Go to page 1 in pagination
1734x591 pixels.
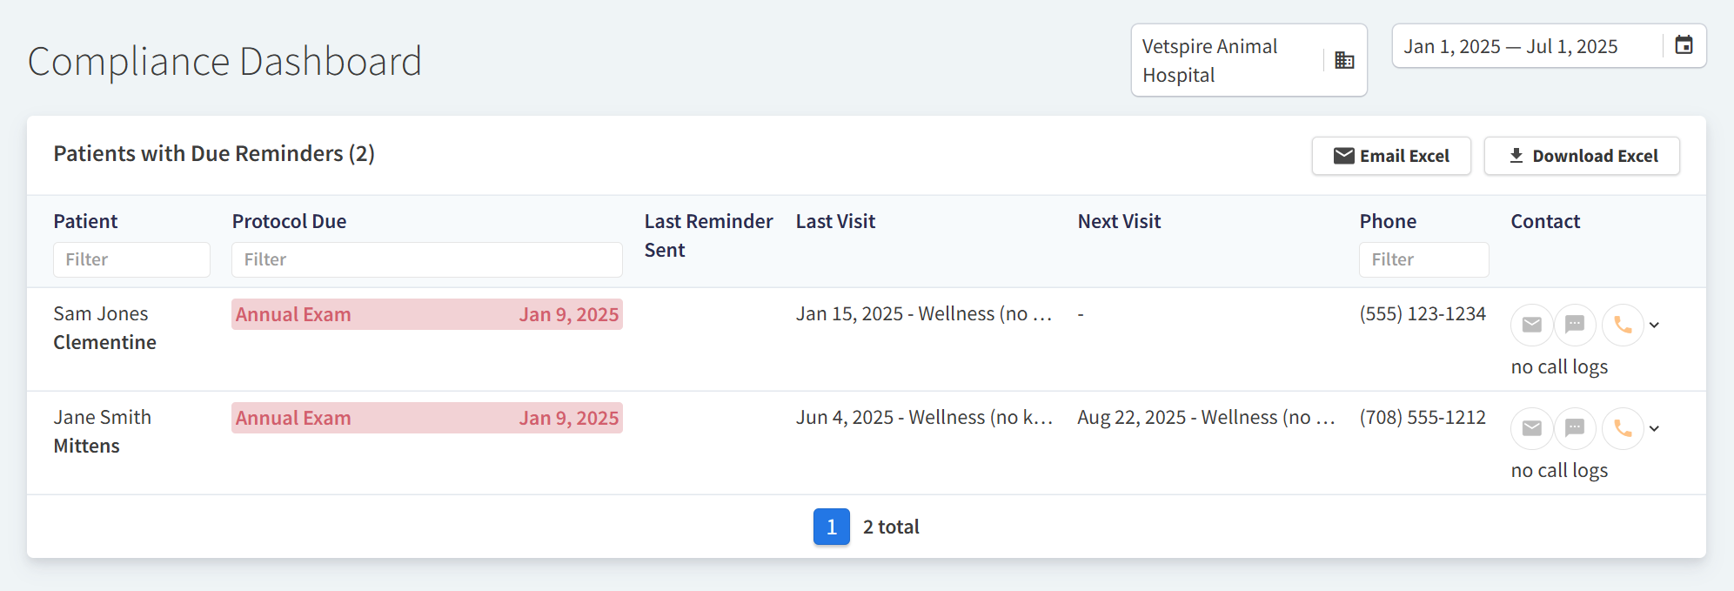coord(831,527)
